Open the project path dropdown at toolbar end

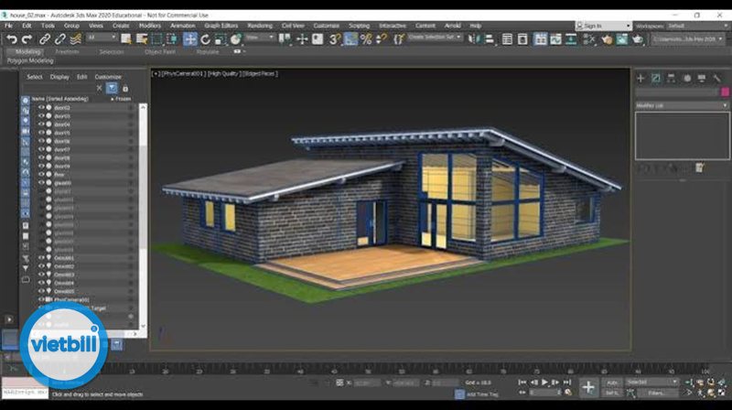pyautogui.click(x=688, y=39)
